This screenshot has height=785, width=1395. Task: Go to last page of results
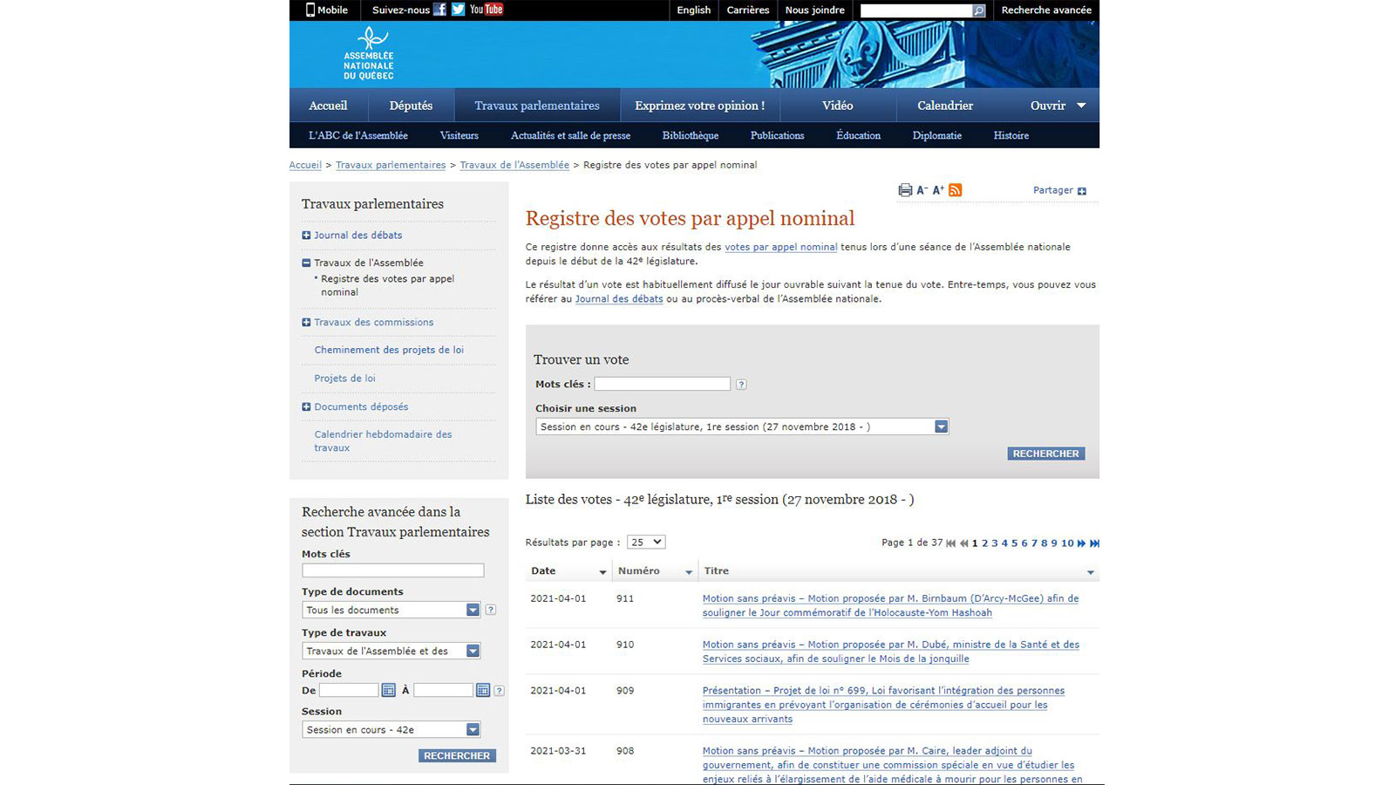click(1095, 543)
